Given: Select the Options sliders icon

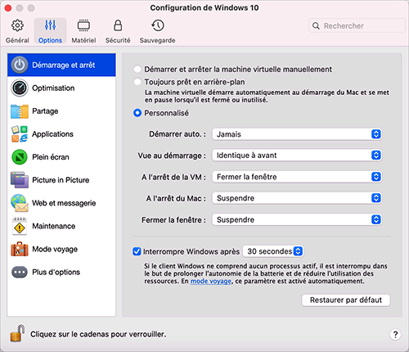Looking at the screenshot, I should click(x=50, y=25).
